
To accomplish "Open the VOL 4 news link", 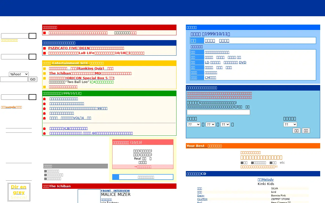I will [x=70, y=118].
